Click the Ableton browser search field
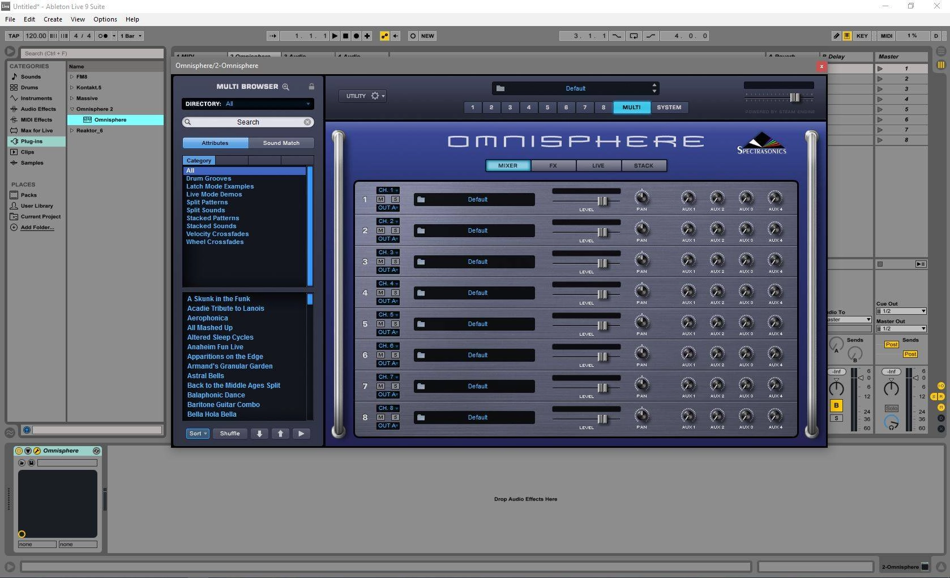Screen dimensions: 950x578 92,53
